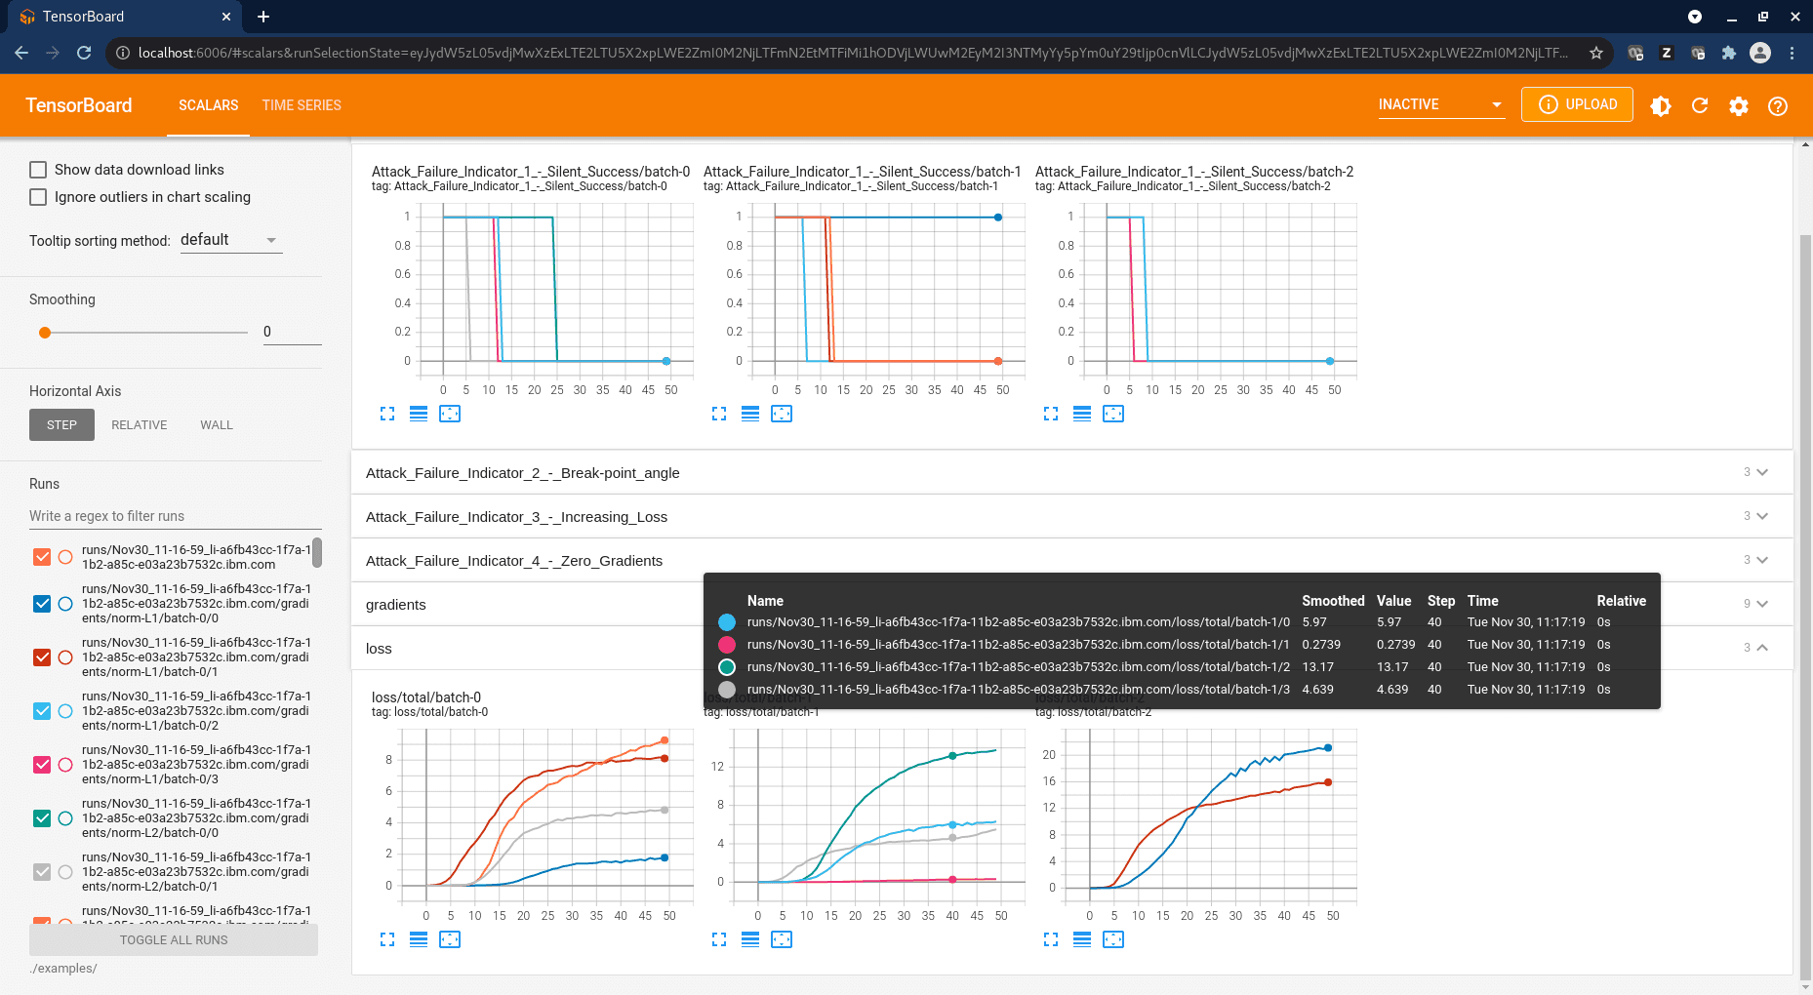Expand Attack_Failure_Indicator_4_-_Zero_Gradients section
The width and height of the screenshot is (1813, 995).
coord(1071,561)
